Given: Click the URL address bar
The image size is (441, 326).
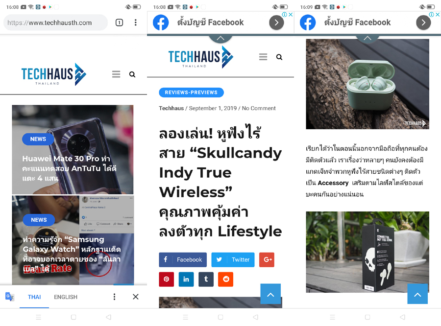Looking at the screenshot, I should 55,23.
